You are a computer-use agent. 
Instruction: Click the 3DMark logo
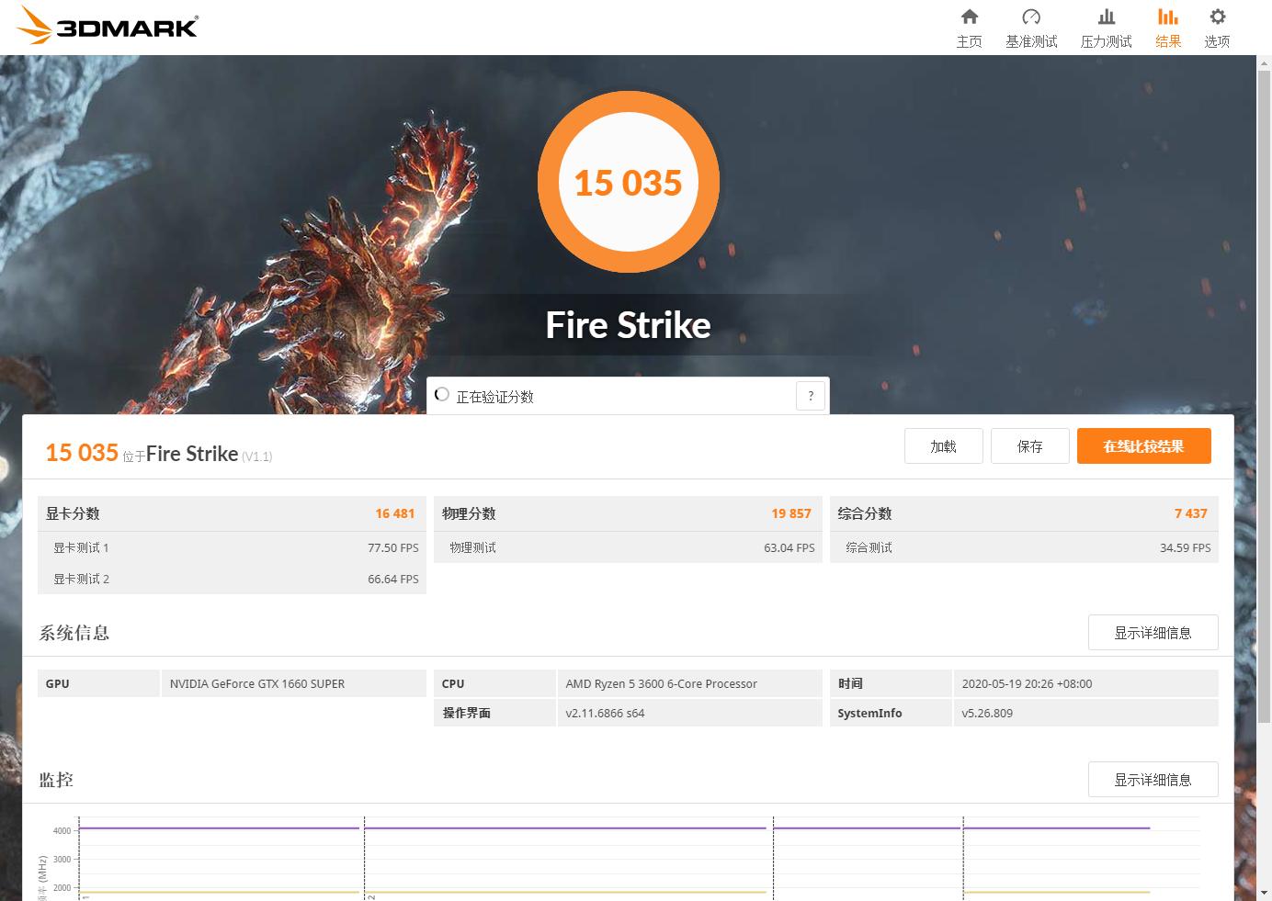click(106, 25)
